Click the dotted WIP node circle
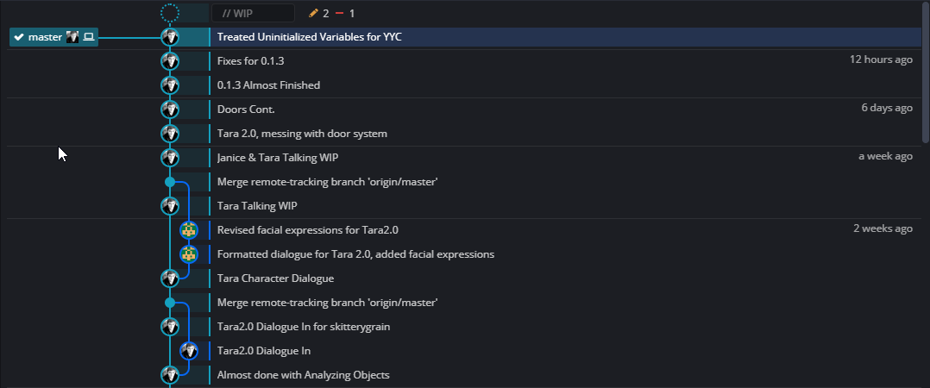The height and width of the screenshot is (388, 930). coord(170,13)
